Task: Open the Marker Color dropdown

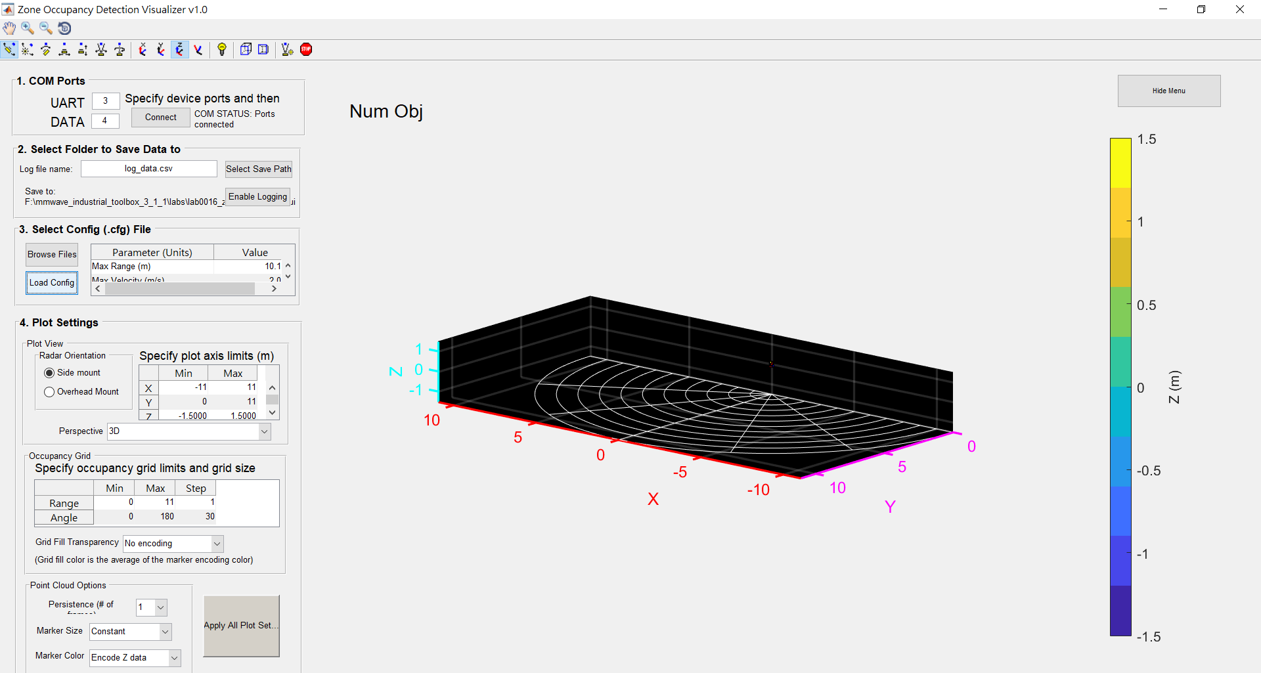Action: pos(174,658)
